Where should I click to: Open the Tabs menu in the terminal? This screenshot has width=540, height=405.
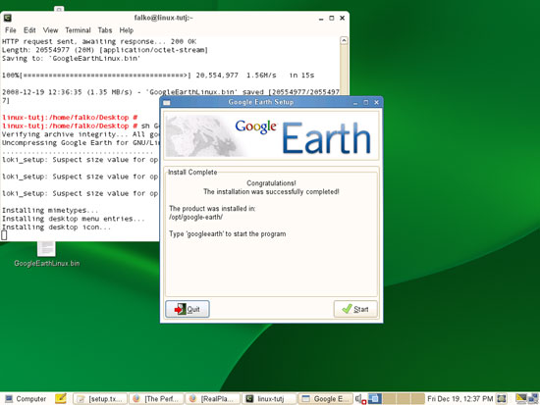click(x=105, y=30)
